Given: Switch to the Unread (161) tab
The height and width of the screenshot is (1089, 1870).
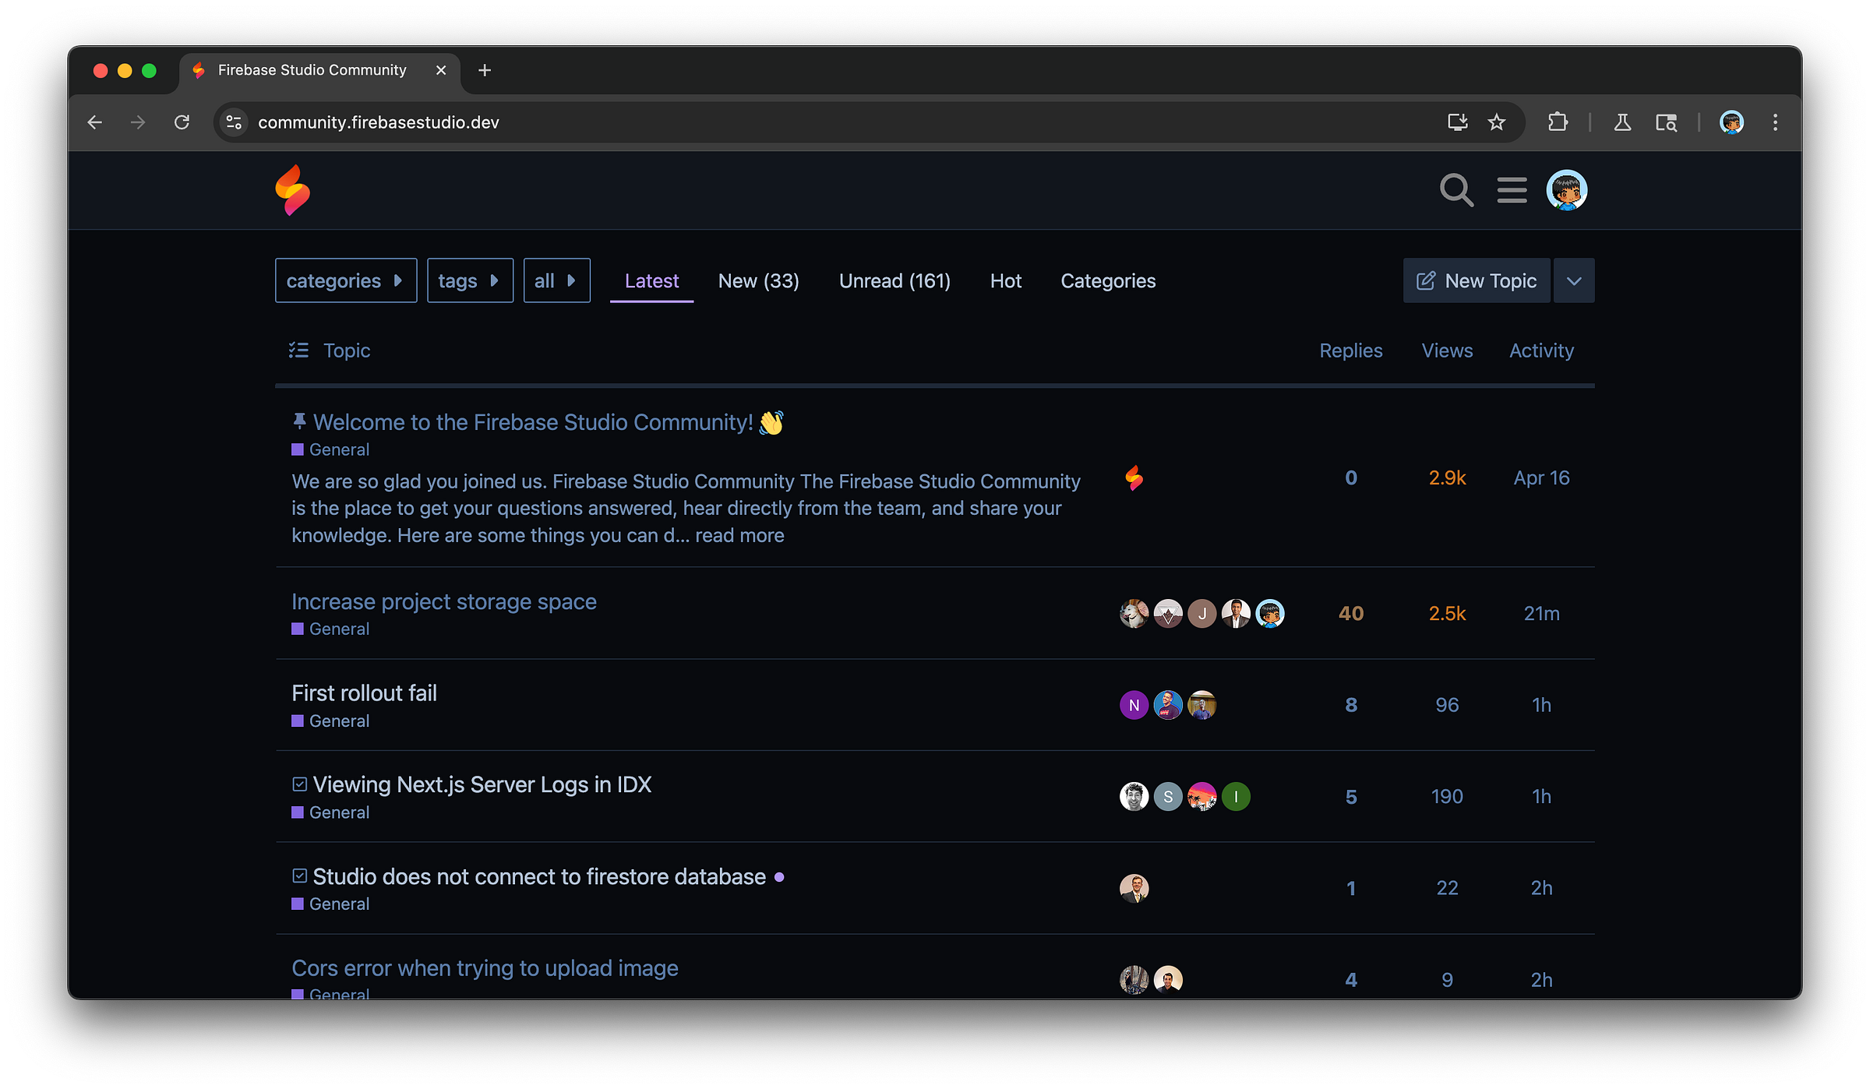Looking at the screenshot, I should point(894,280).
